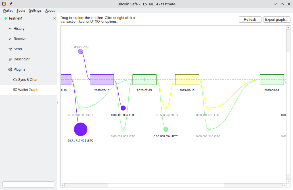Open the Plugins section
Viewport: 293px width, 190px height.
click(28, 69)
